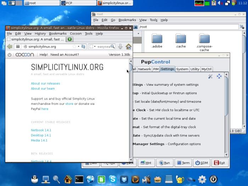Click Help! in the Cocoon toolbar

(44, 55)
